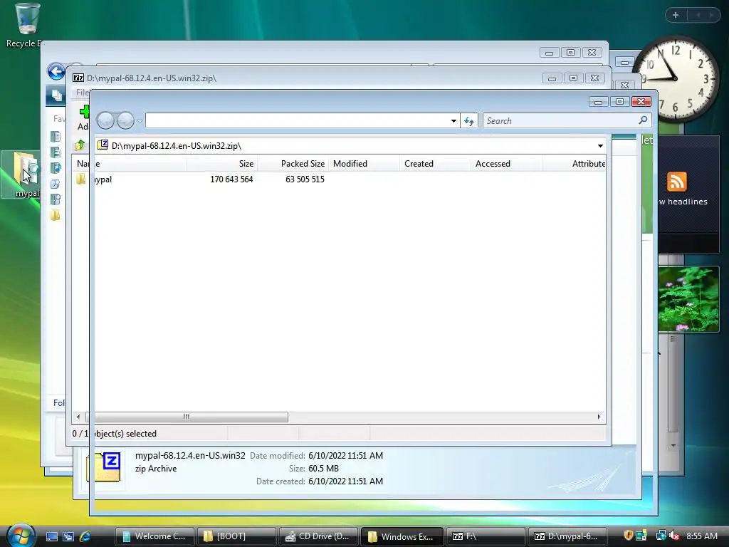Open the 7-Zip File menu
Viewport: 729px width, 547px height.
(x=83, y=92)
